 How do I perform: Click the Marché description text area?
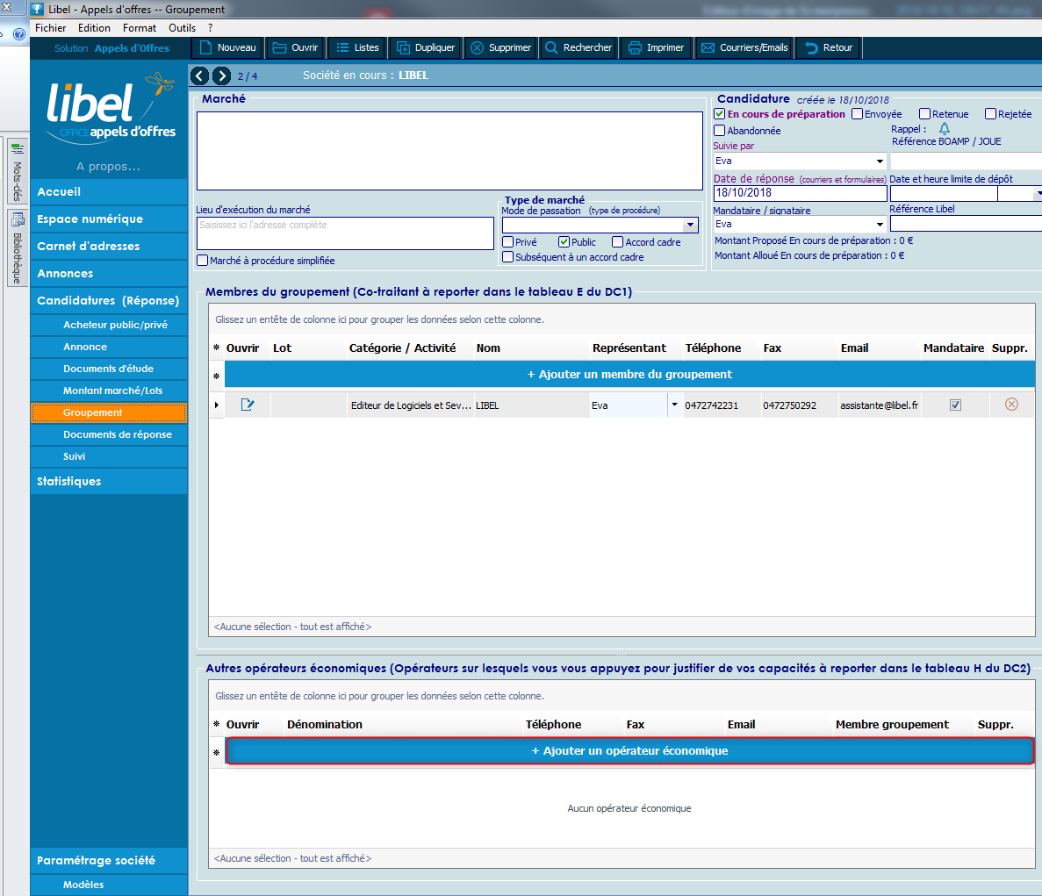coord(449,151)
